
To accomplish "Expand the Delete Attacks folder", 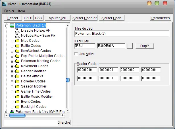I will [12, 77].
